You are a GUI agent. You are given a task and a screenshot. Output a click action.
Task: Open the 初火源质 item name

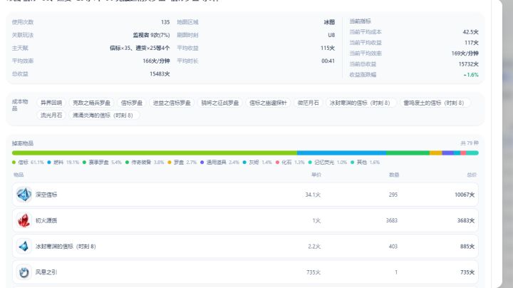(x=46, y=220)
